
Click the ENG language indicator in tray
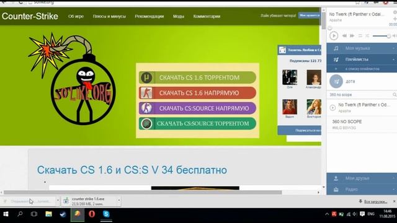(371, 214)
